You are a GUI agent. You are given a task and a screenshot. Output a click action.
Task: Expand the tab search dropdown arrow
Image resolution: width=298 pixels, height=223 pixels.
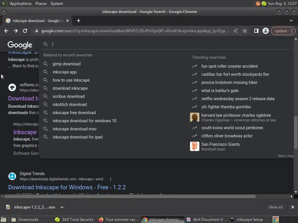click(291, 21)
